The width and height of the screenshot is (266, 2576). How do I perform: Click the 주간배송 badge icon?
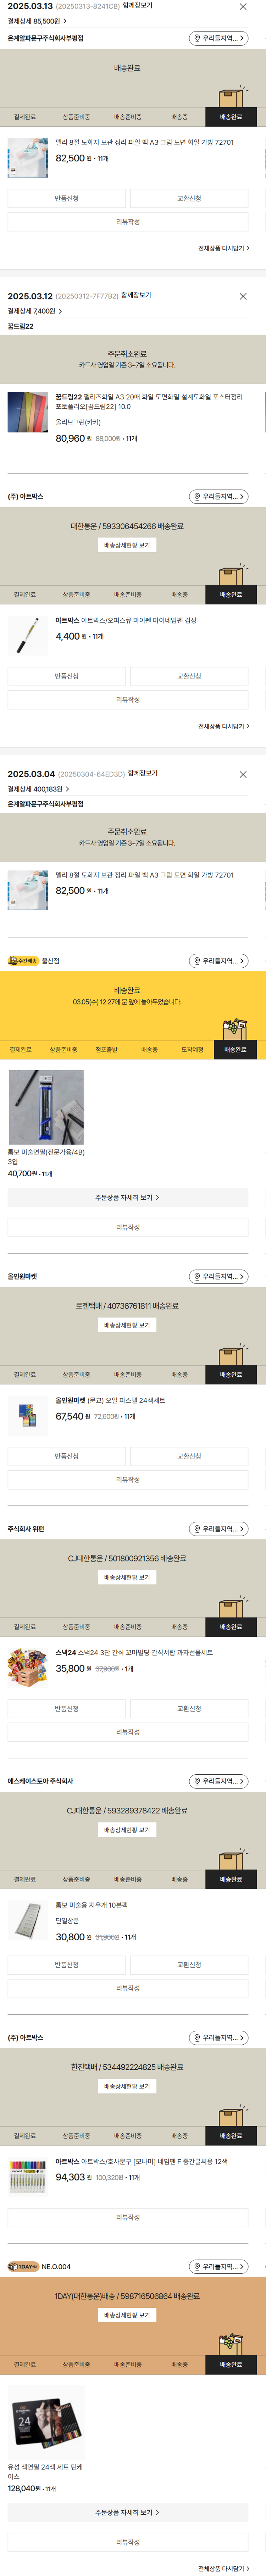pyautogui.click(x=23, y=961)
